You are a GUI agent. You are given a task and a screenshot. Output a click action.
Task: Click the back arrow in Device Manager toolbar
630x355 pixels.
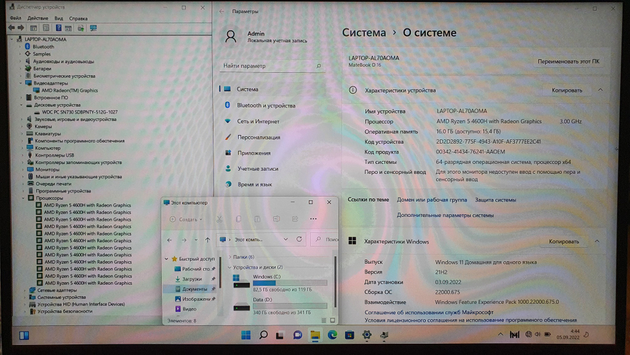pos(11,28)
